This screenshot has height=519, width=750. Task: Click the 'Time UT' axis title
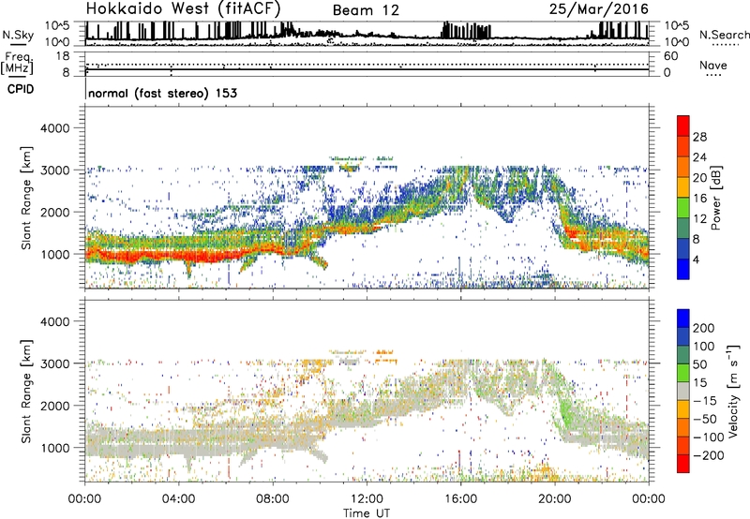[367, 512]
